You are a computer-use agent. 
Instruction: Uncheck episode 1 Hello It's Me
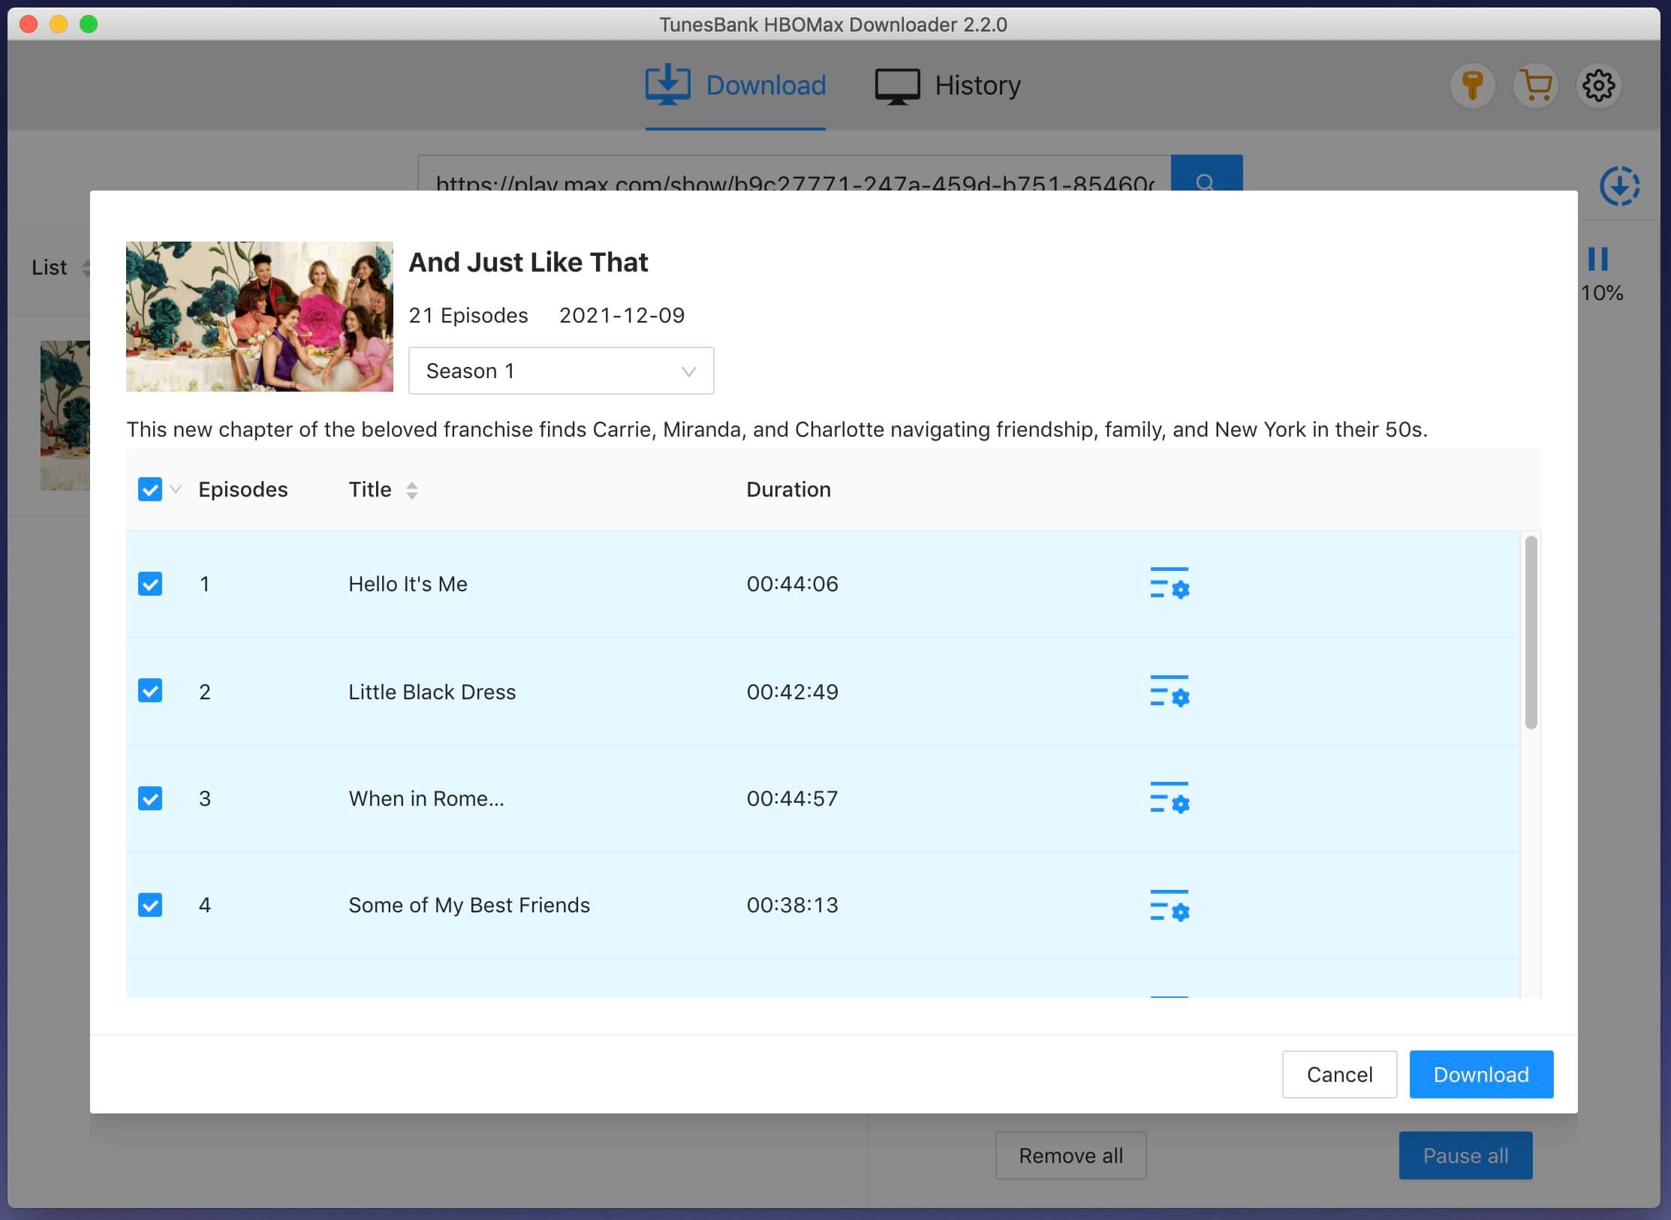click(x=150, y=584)
